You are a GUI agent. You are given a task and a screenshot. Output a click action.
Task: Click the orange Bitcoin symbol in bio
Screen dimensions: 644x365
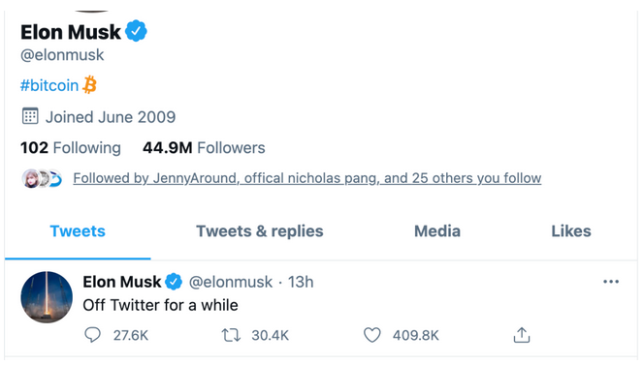(x=89, y=85)
